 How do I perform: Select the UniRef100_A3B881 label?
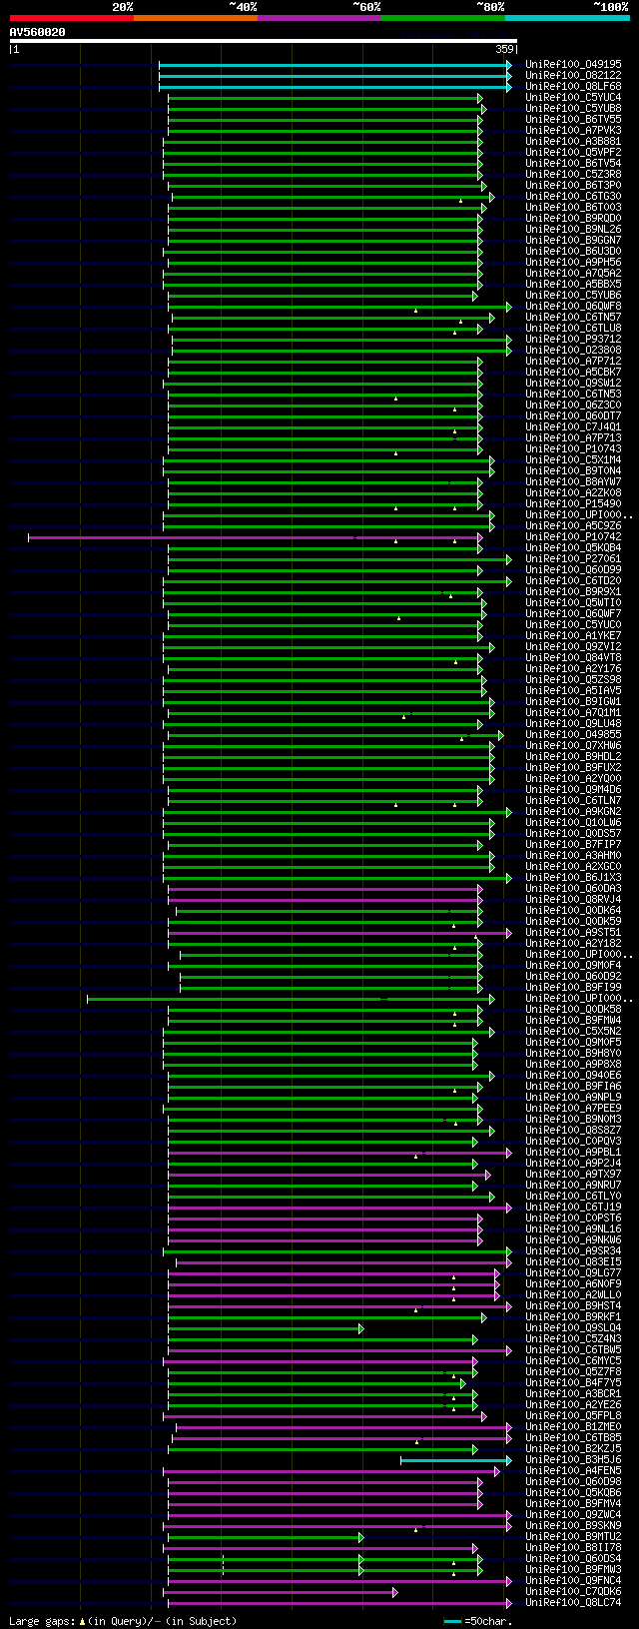(573, 141)
